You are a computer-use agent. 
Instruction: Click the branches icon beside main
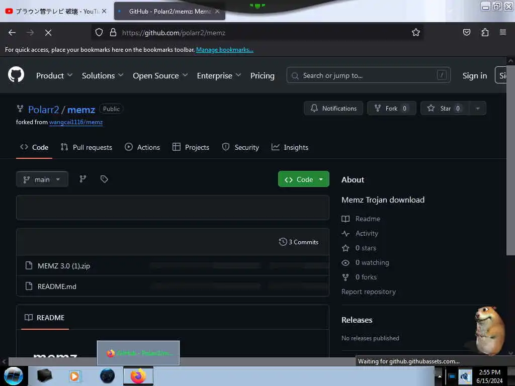[83, 179]
